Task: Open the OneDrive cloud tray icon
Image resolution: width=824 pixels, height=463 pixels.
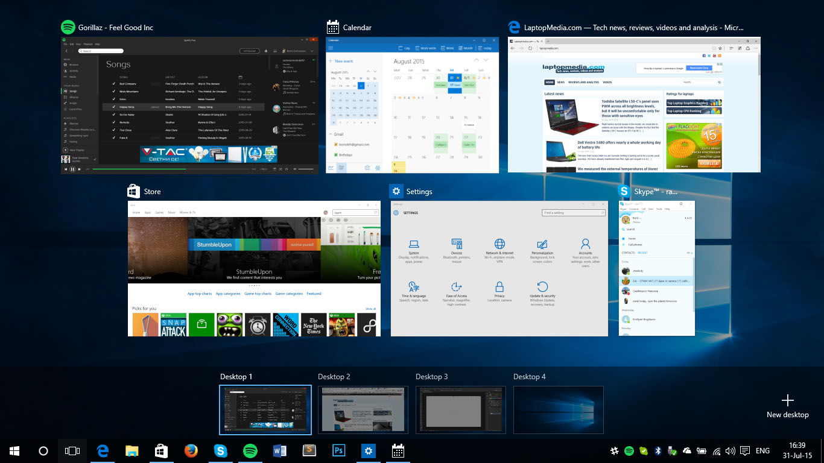Action: pyautogui.click(x=687, y=450)
